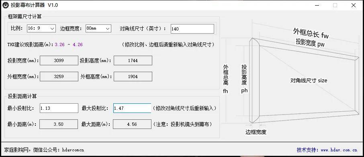Click the 外框高度(mm) label
Viewport: 364px width, 157px height.
click(x=96, y=76)
